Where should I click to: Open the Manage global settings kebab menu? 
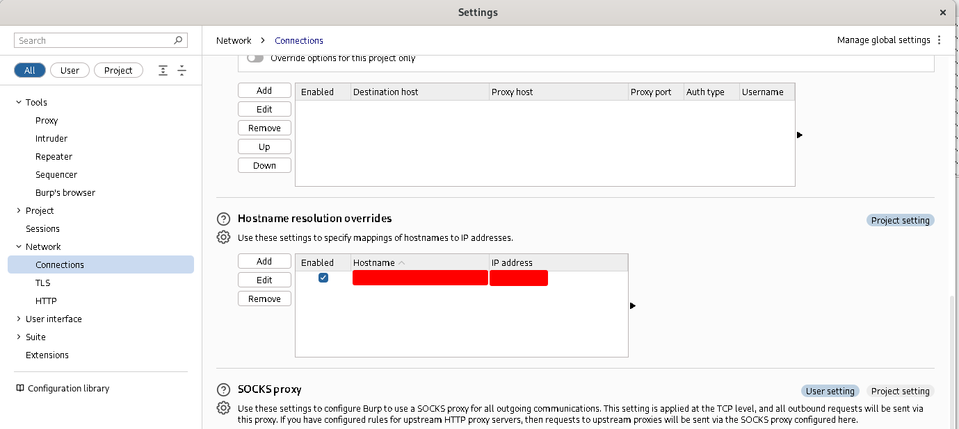click(940, 40)
